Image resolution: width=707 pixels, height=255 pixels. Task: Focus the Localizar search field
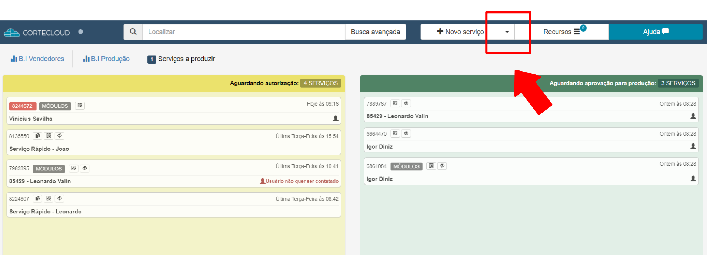pyautogui.click(x=244, y=32)
